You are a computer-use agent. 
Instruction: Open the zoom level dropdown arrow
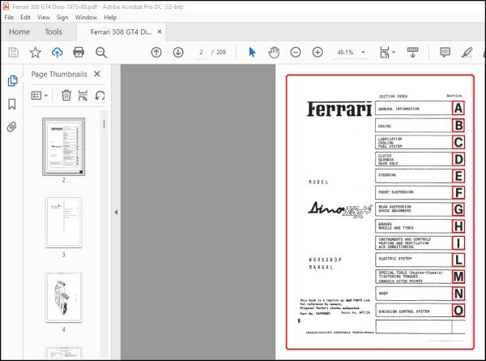tap(363, 52)
